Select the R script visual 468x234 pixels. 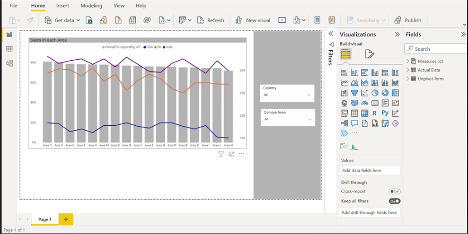tap(375, 113)
